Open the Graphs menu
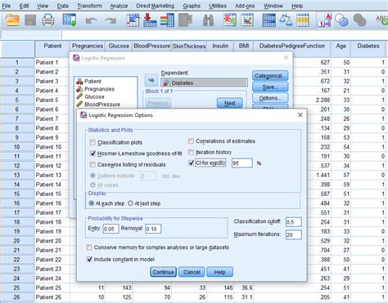This screenshot has width=388, height=303. pyautogui.click(x=192, y=6)
